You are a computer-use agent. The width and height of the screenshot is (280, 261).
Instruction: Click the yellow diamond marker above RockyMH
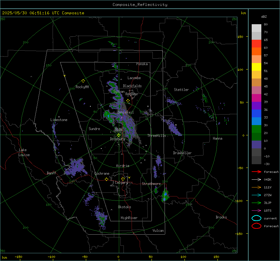click(x=83, y=81)
